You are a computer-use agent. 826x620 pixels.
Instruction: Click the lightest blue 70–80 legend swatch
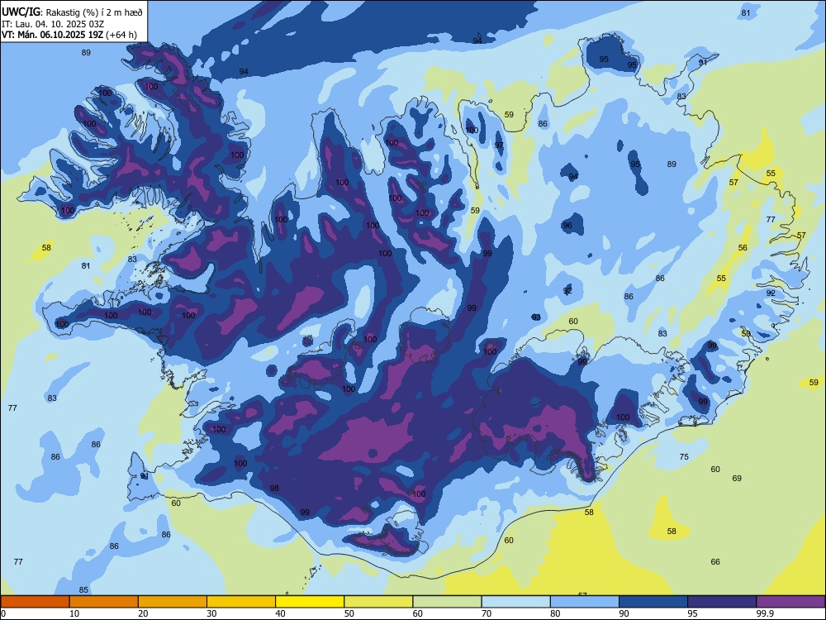[516, 602]
